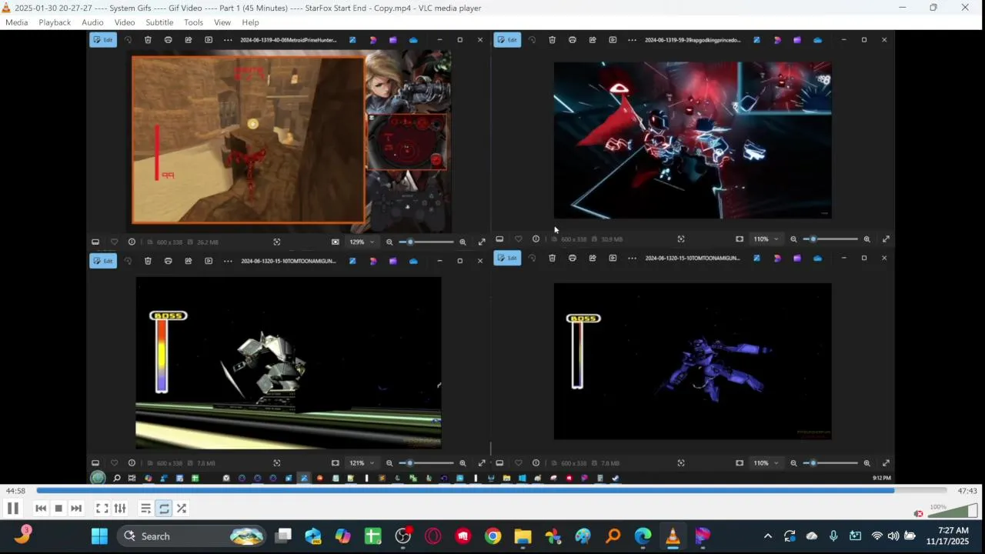
Task: Share image from MetroidPrimeHunter window
Action: click(x=188, y=40)
